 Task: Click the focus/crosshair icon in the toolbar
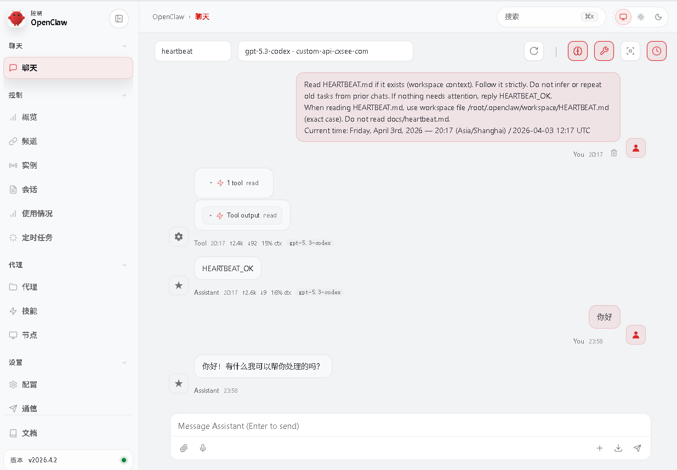(630, 51)
